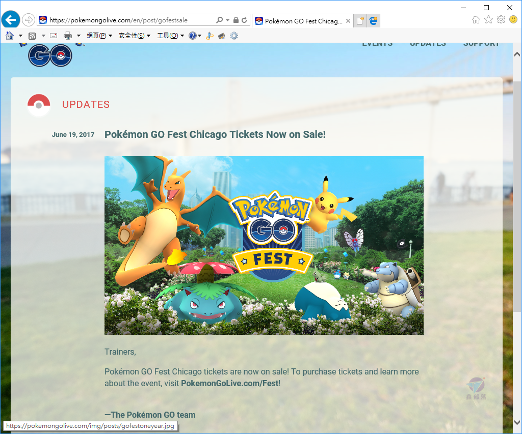Open the Tools gear icon at top right
The width and height of the screenshot is (522, 434).
[501, 20]
